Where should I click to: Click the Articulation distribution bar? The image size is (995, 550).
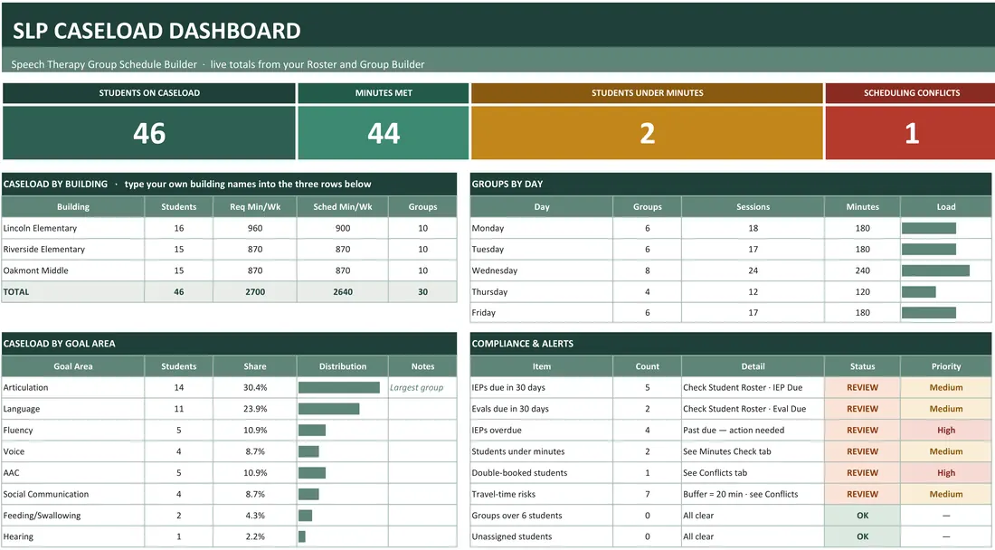click(x=339, y=387)
